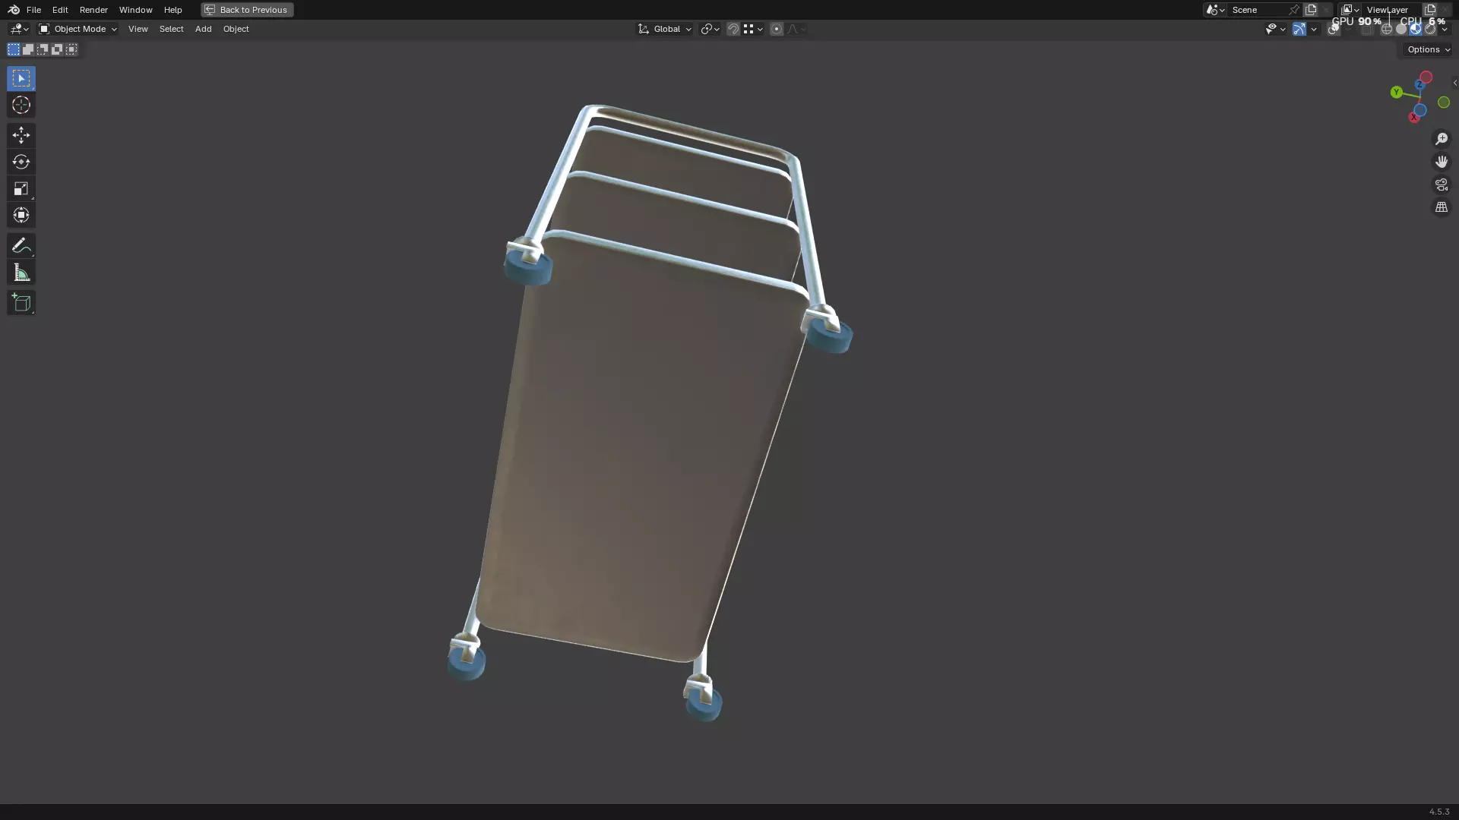The width and height of the screenshot is (1459, 820).
Task: Set selection mode to Set New
Action: pos(14,49)
